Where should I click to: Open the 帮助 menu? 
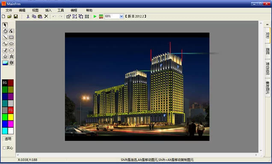(89, 10)
